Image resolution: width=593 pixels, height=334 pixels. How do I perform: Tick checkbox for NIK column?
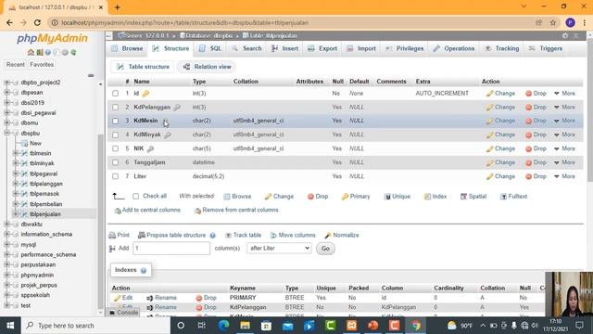pos(115,148)
